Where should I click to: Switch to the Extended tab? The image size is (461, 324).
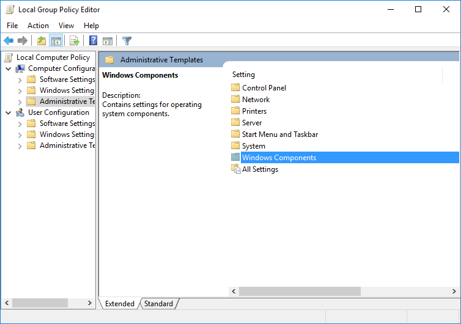tap(120, 304)
